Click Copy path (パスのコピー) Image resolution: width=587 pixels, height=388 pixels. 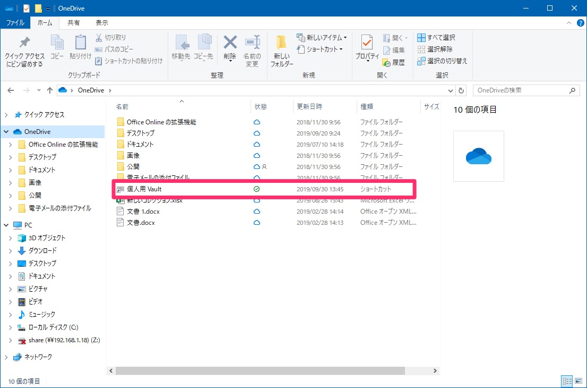point(114,49)
